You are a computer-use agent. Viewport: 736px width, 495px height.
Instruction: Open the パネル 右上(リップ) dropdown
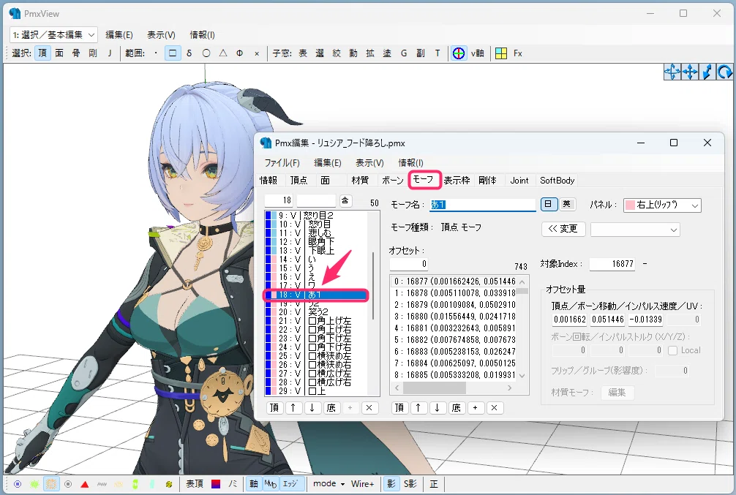click(662, 205)
